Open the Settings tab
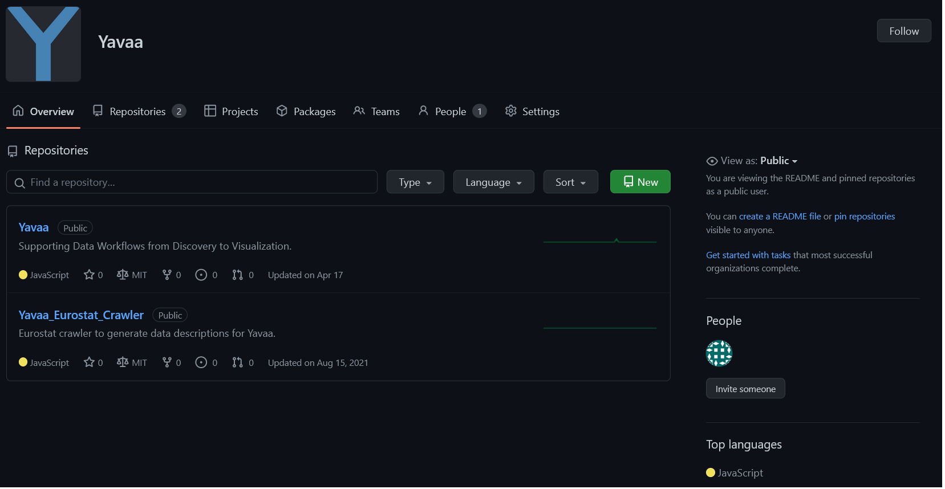945x489 pixels. point(532,112)
